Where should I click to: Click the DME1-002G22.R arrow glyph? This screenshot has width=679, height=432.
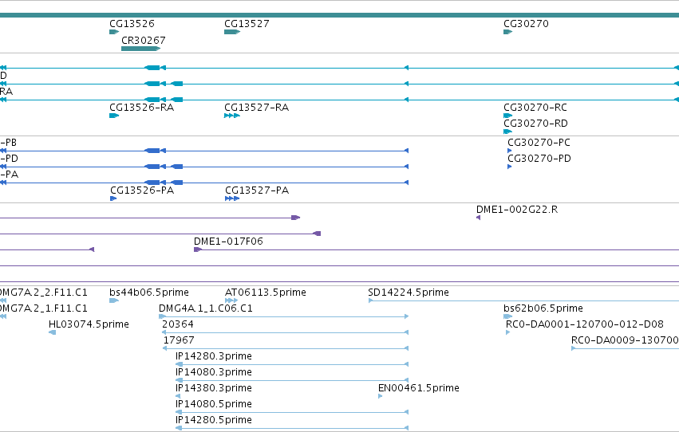(479, 218)
